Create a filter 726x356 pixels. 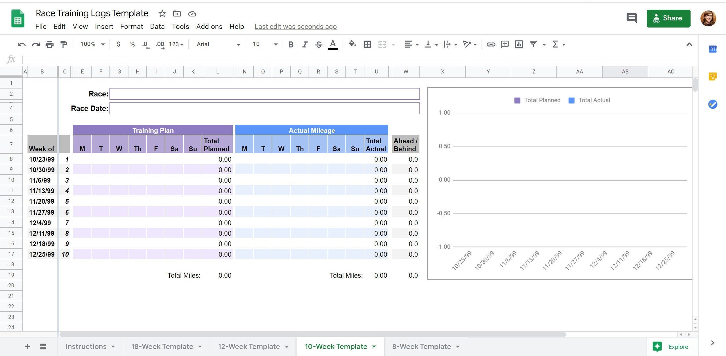coord(533,44)
